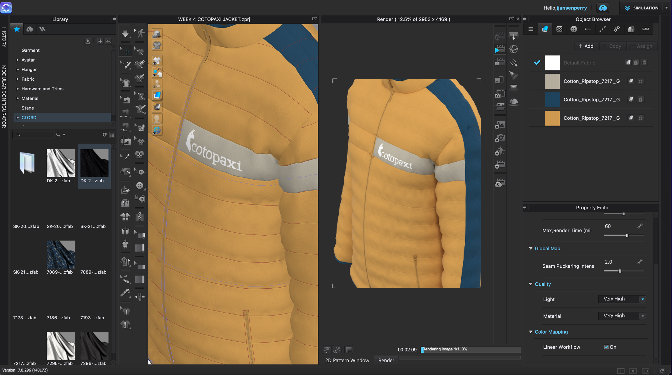This screenshot has width=672, height=375.
Task: Switch to the 2D Pattern Window tab
Action: (x=347, y=360)
